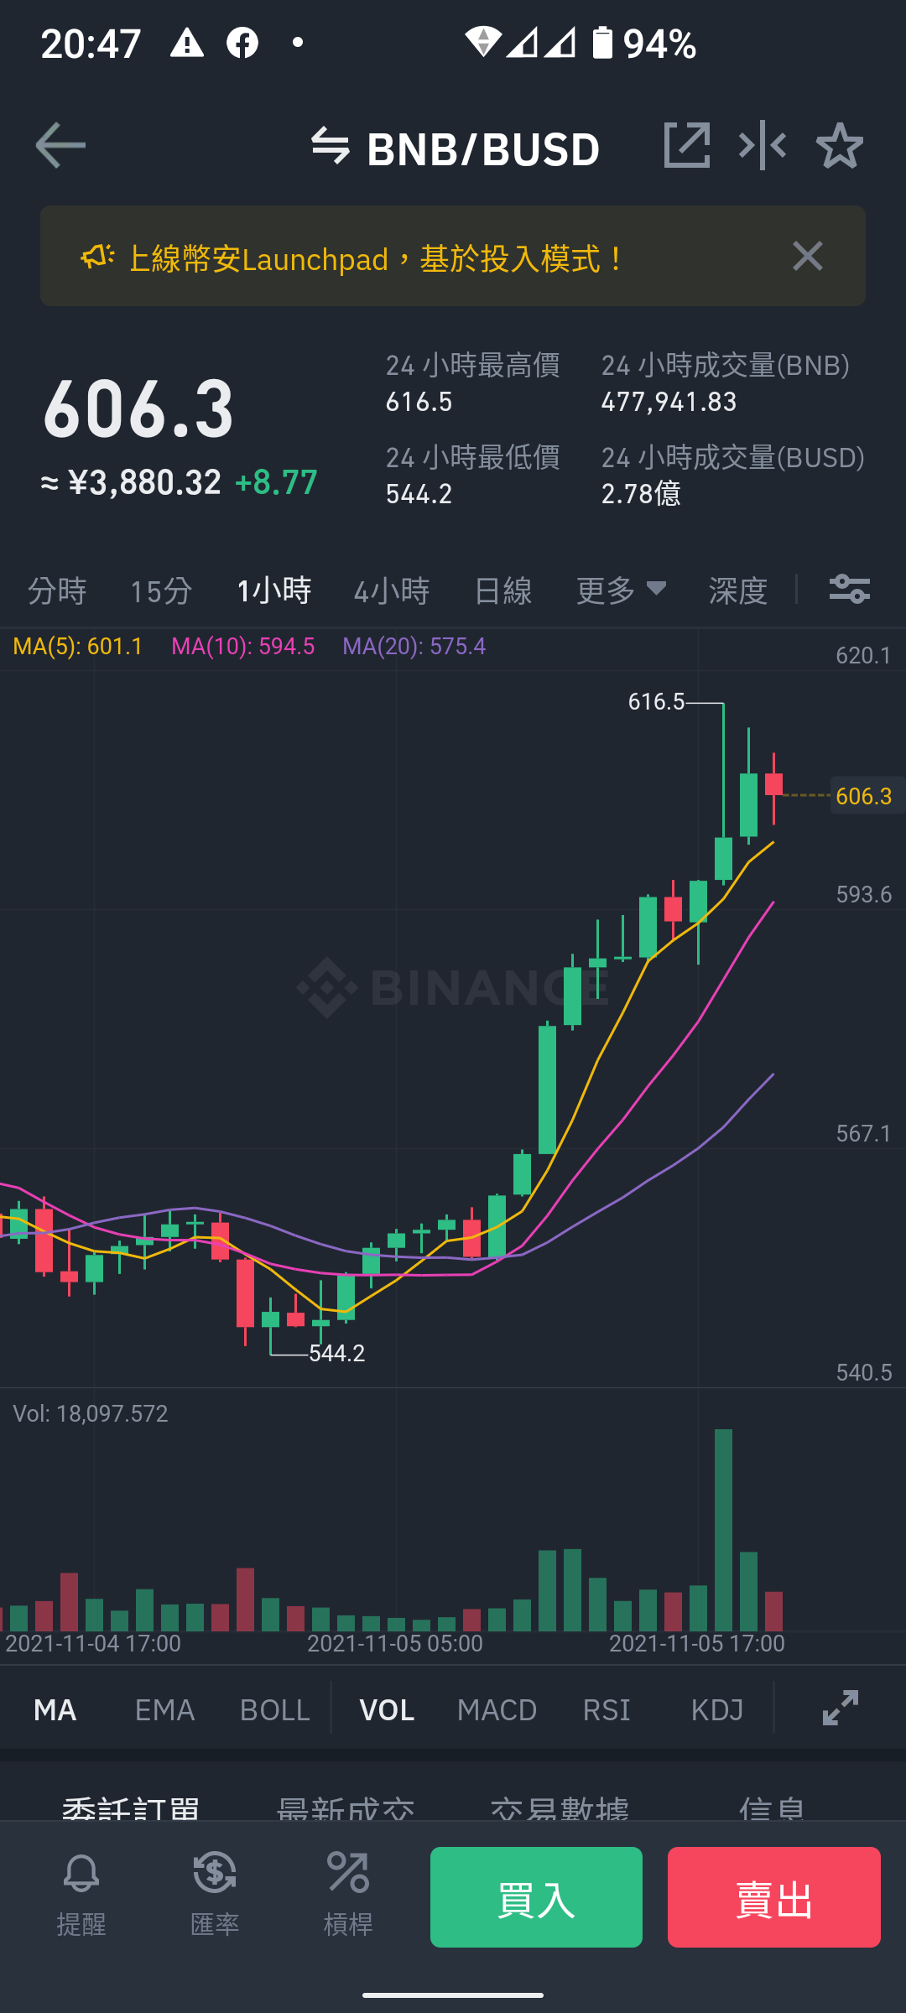The image size is (906, 2013).
Task: Tap the red 賣出 sell button
Action: 774,1897
